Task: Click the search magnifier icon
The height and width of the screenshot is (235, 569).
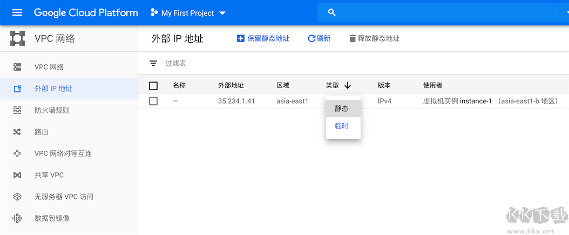Action: coord(331,13)
